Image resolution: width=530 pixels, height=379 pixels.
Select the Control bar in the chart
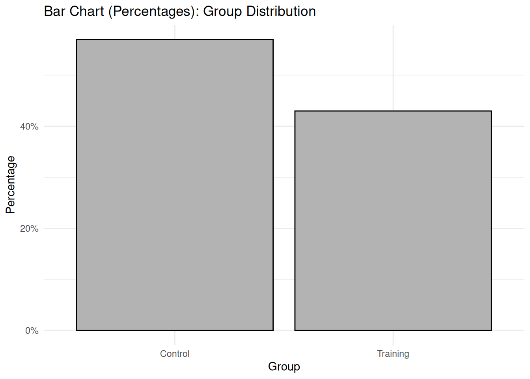click(175, 185)
